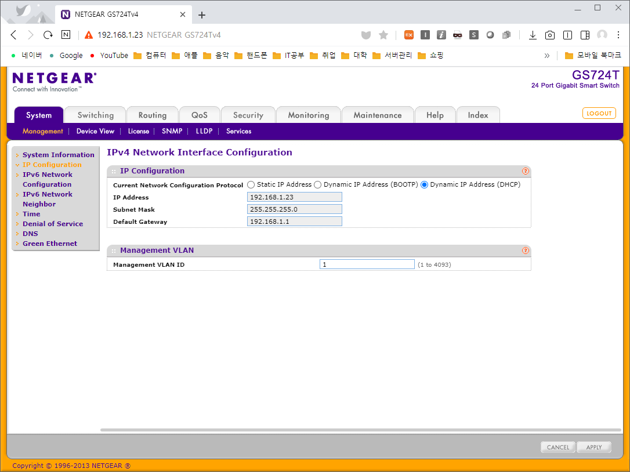Screen dimensions: 630x472
Task: Select the System tab
Action: (39, 115)
